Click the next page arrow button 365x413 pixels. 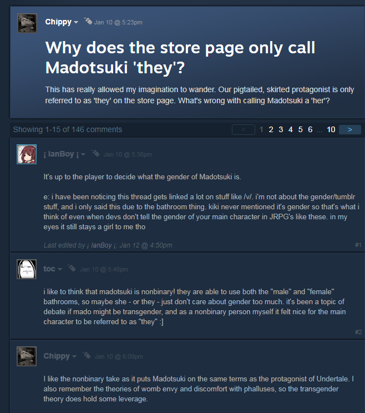pyautogui.click(x=349, y=129)
